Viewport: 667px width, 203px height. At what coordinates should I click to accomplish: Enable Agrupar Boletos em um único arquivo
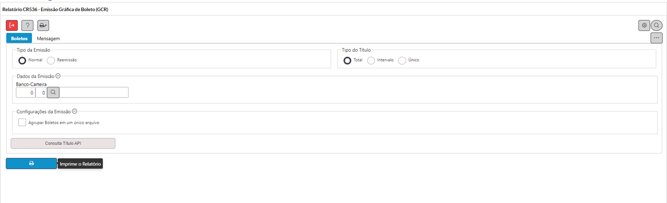pyautogui.click(x=22, y=122)
